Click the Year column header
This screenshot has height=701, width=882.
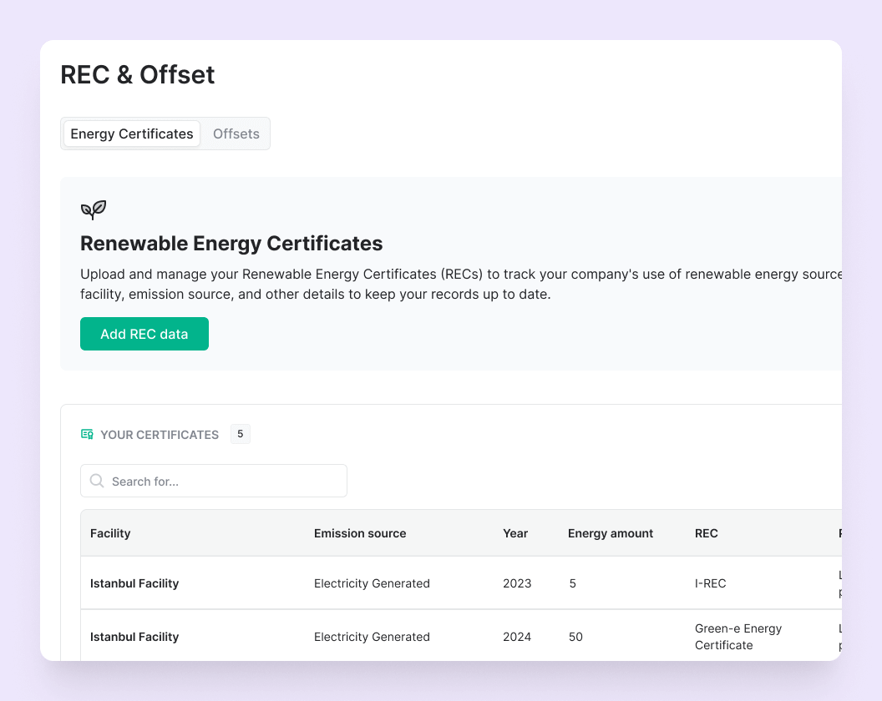pos(515,533)
